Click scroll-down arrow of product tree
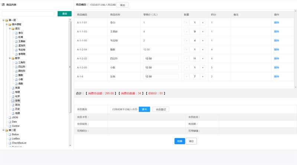This screenshot has width=297, height=165. point(70,145)
